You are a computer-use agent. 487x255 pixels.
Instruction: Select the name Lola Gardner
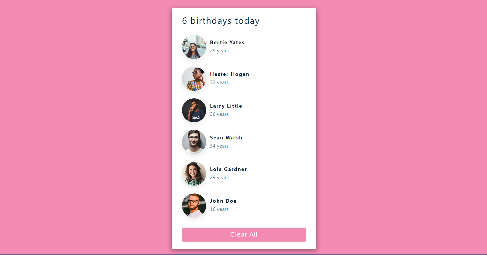tap(228, 169)
